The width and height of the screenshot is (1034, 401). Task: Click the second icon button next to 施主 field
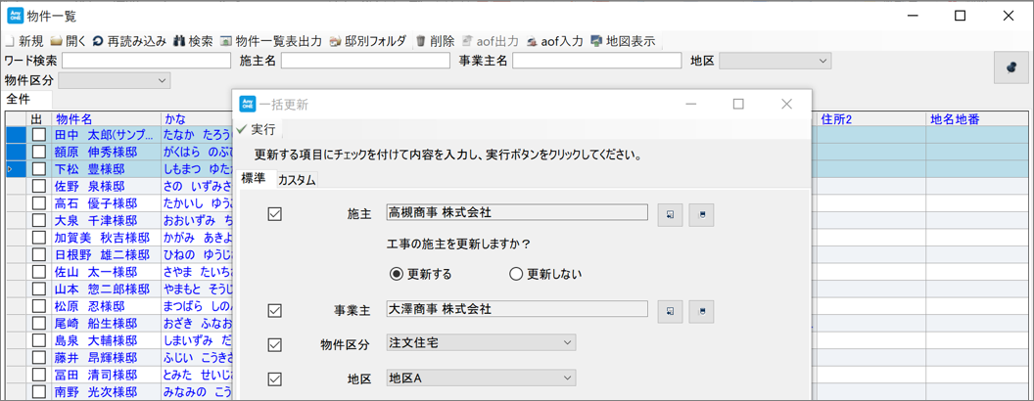tap(702, 214)
